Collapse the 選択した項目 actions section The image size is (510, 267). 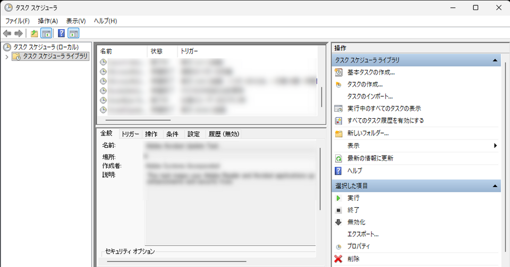[x=495, y=186]
